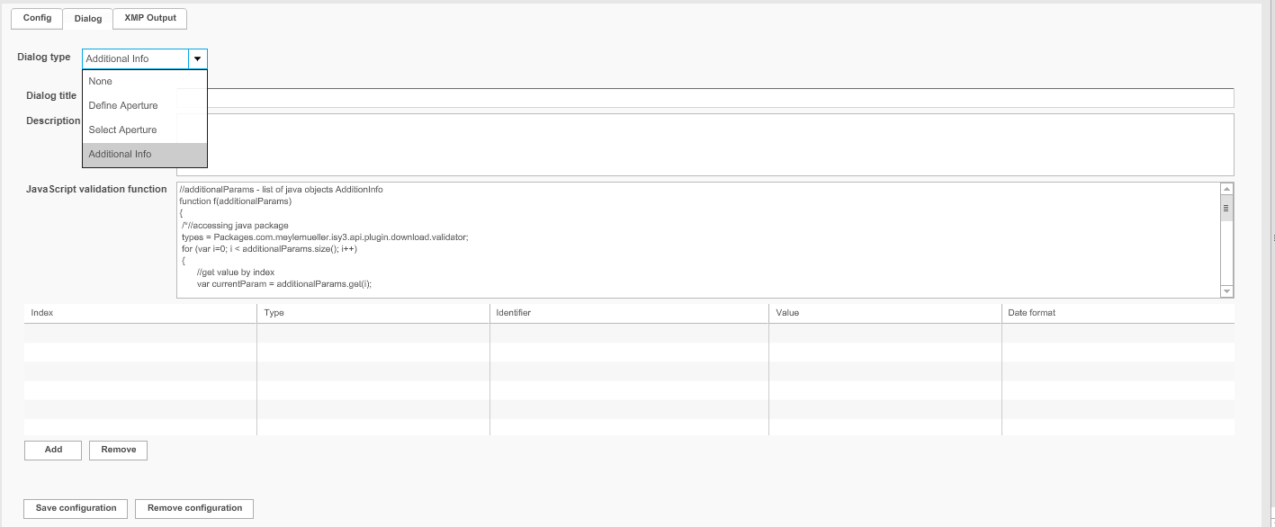This screenshot has height=527, width=1275.
Task: Open the Dialog type dropdown arrow
Action: pos(199,58)
